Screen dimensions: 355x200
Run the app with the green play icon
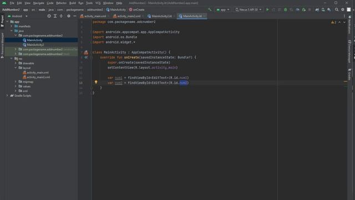(267, 9)
